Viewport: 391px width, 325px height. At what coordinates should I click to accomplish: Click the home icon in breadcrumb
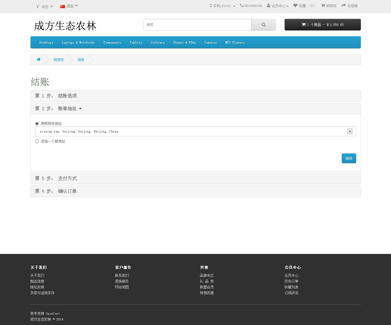click(39, 59)
